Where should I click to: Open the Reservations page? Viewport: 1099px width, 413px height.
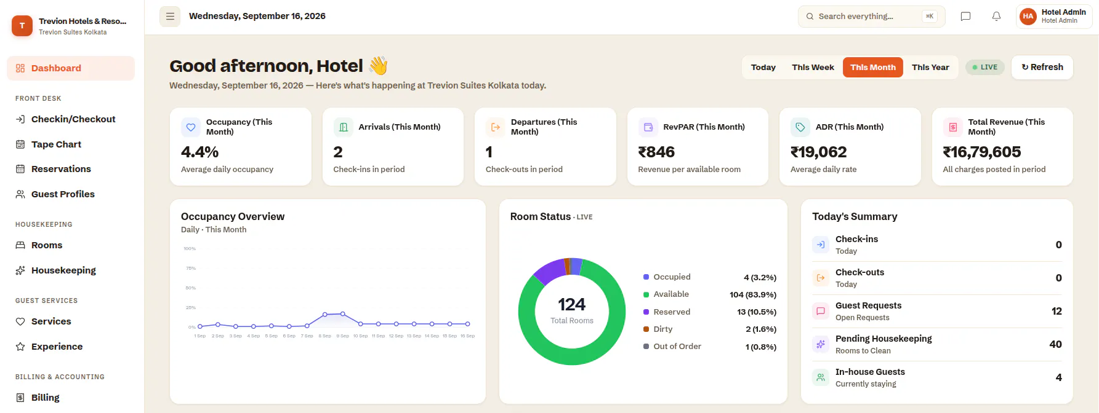tap(71, 169)
